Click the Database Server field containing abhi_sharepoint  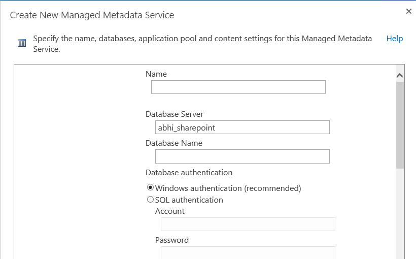coord(242,127)
